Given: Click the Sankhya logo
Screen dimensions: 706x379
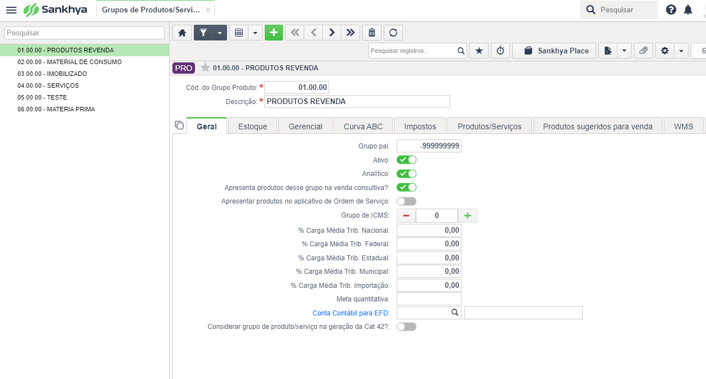Looking at the screenshot, I should coord(55,10).
